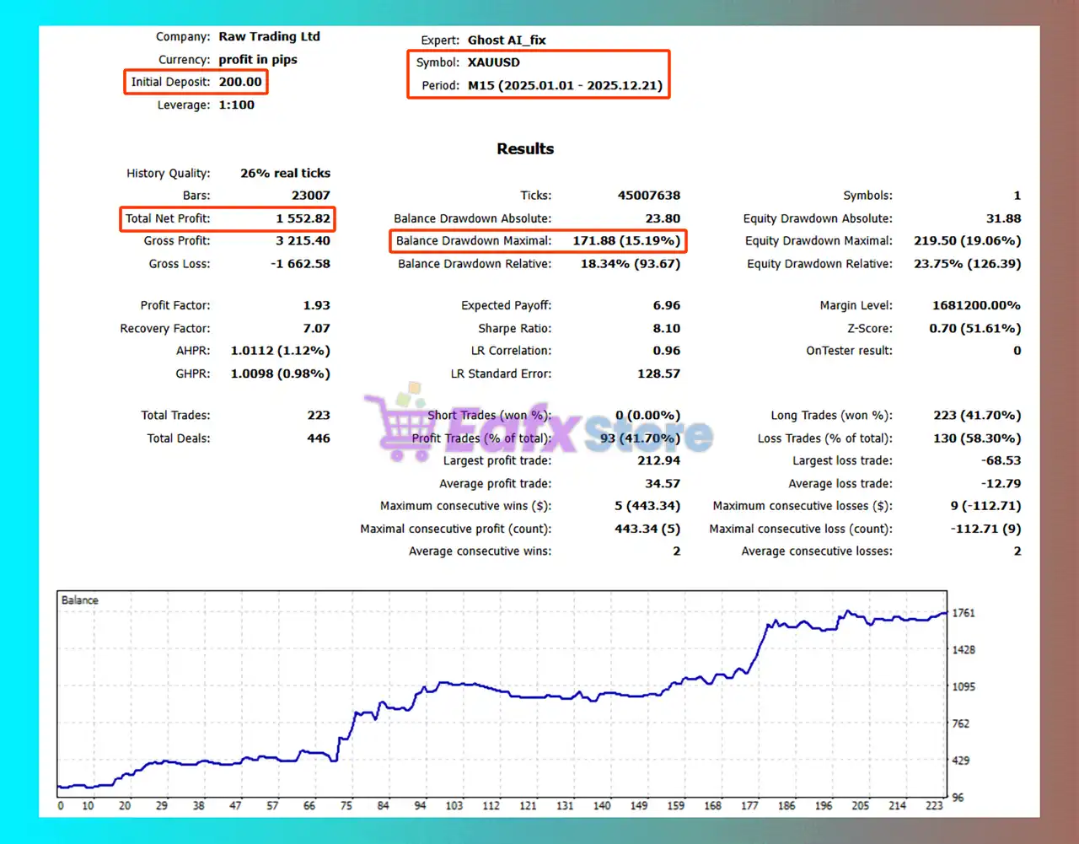Select the Raw Trading Ltd company name

269,36
